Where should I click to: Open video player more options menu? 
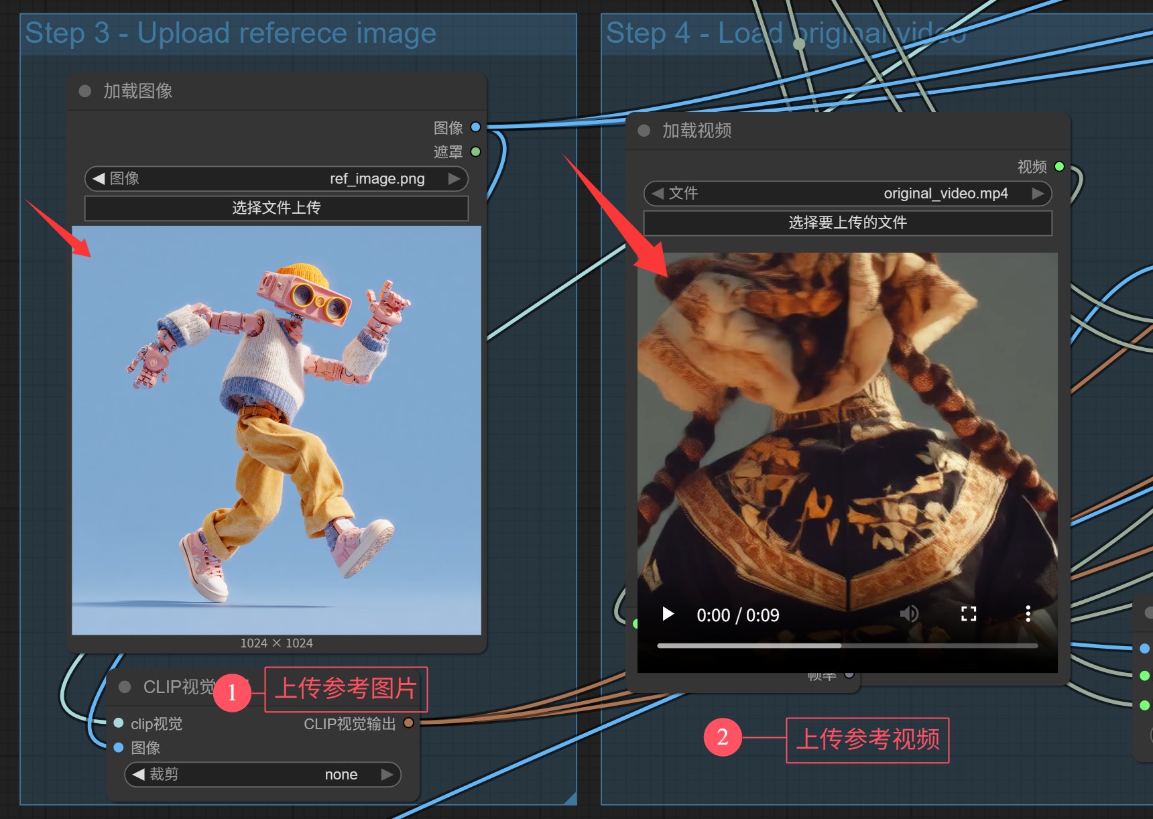click(1028, 614)
